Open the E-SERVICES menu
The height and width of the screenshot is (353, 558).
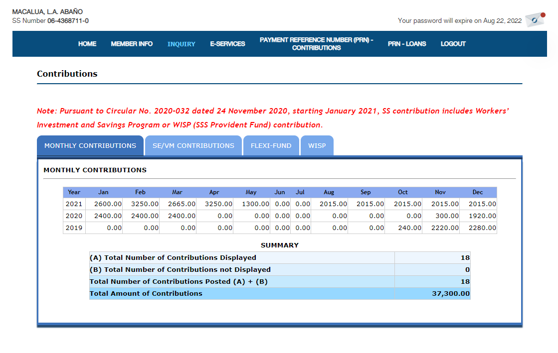[x=227, y=44]
